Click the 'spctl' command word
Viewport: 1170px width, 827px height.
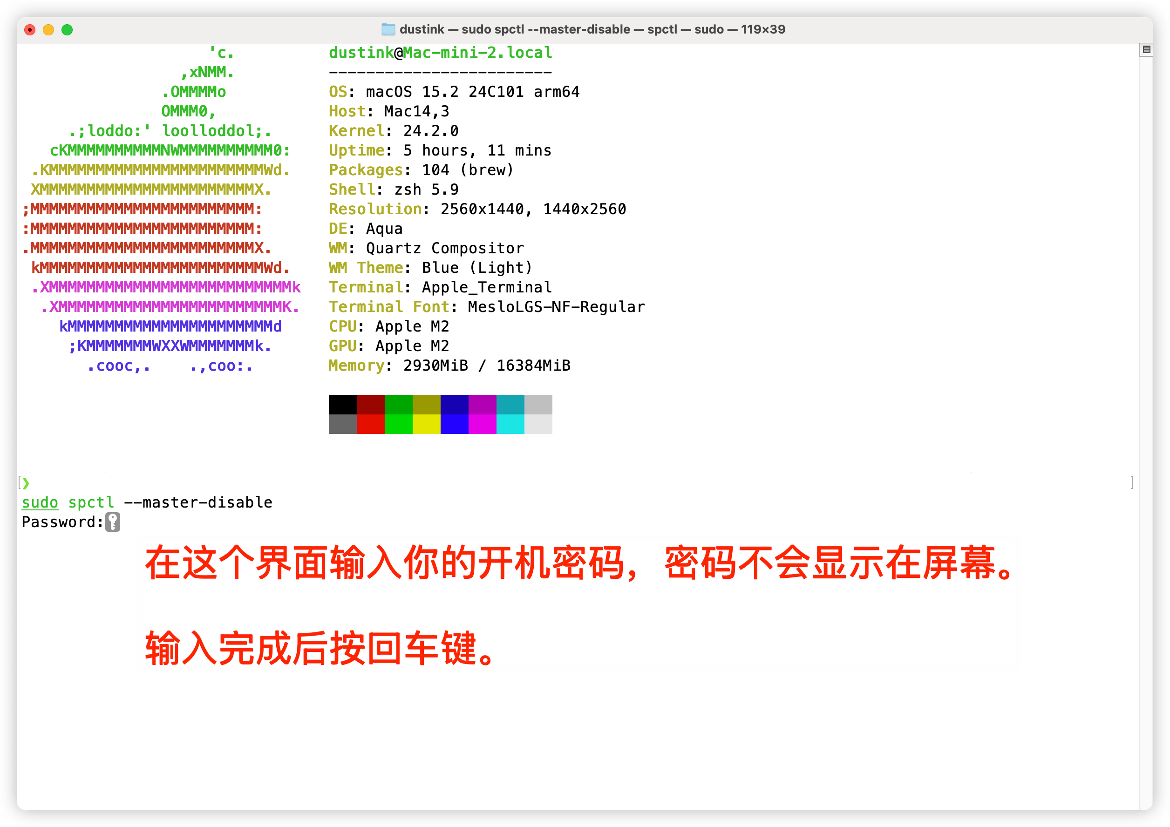click(91, 502)
